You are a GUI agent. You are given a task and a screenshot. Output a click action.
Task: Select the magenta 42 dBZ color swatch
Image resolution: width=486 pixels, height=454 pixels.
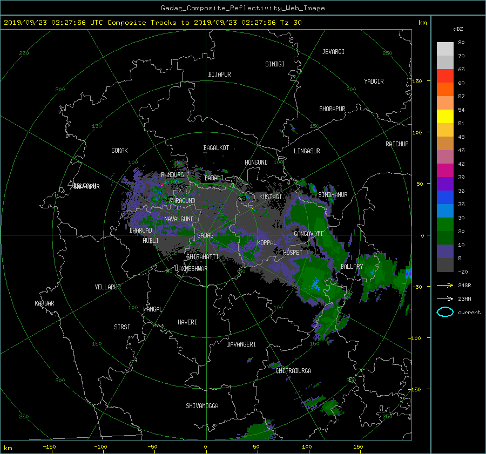445,171
